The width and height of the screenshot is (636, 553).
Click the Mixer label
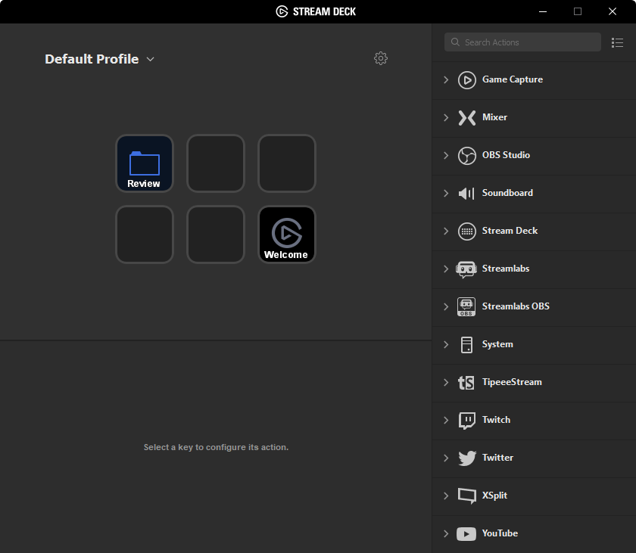click(494, 117)
